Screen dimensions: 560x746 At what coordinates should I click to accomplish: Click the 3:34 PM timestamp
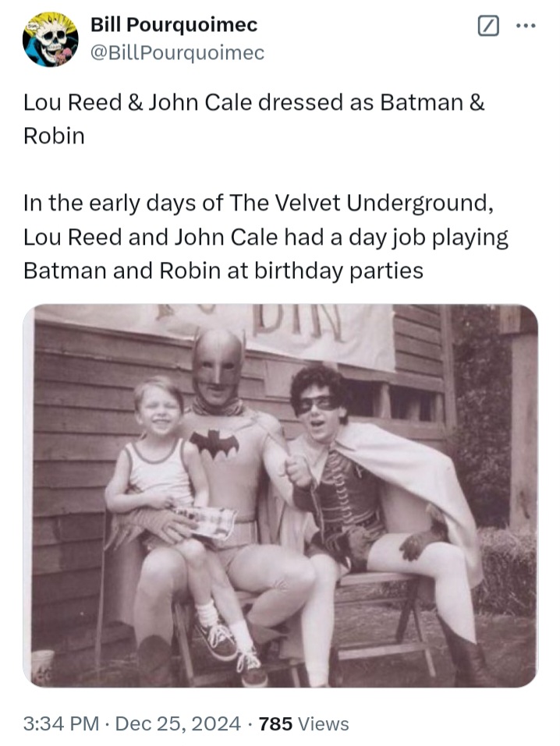coord(61,723)
